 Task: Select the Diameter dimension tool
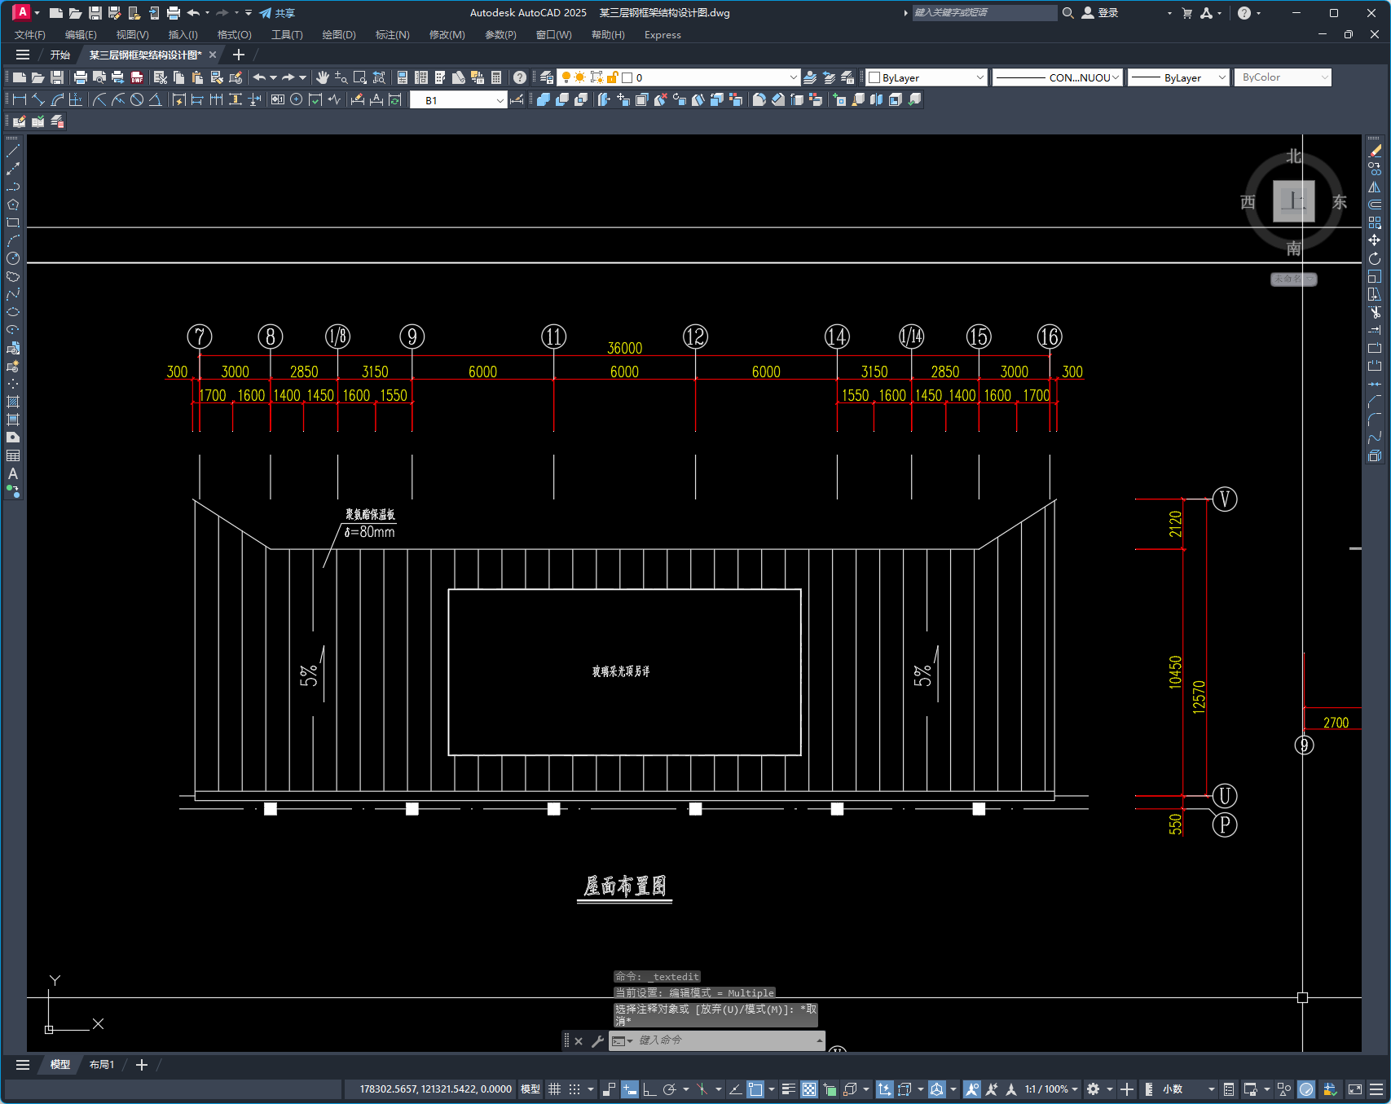click(x=137, y=99)
